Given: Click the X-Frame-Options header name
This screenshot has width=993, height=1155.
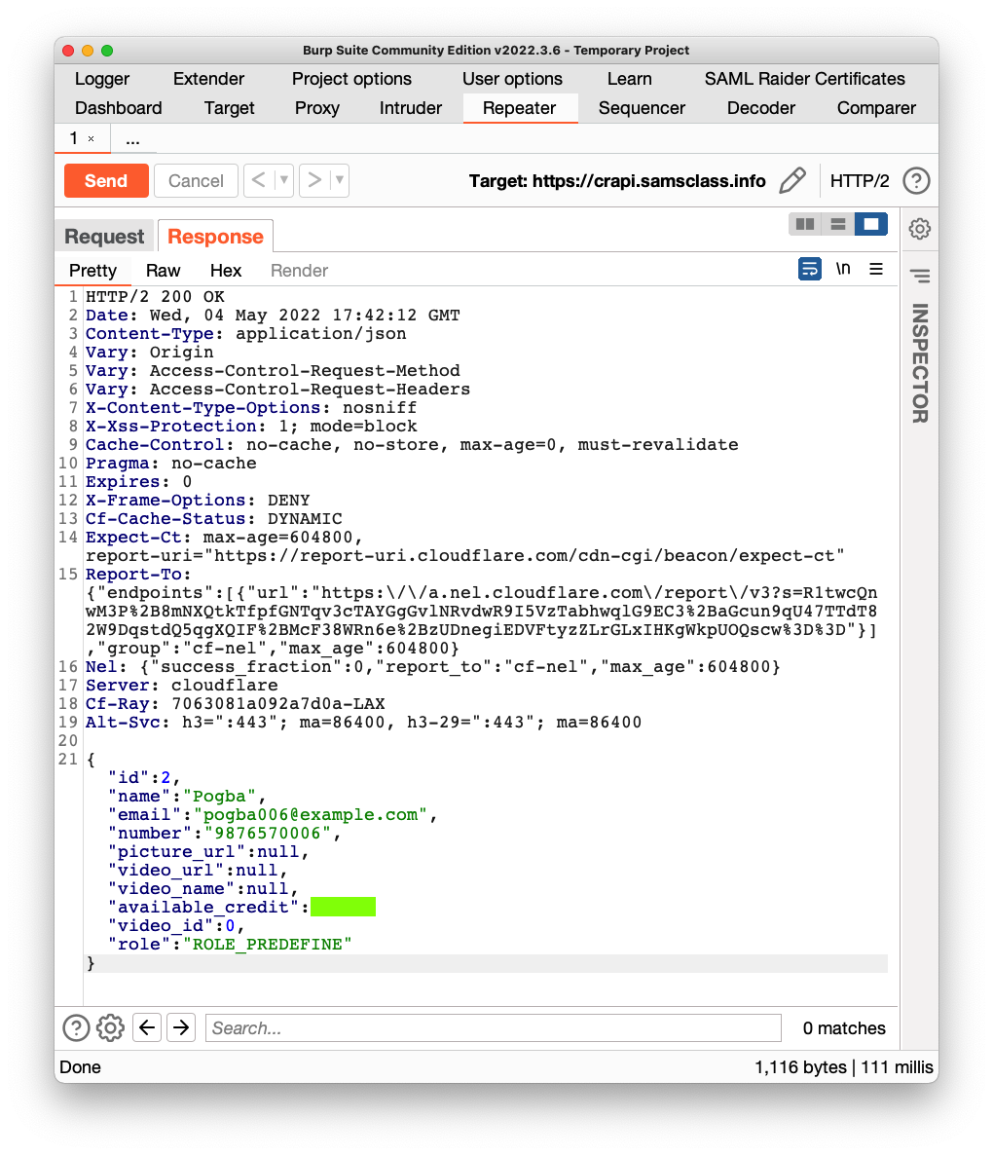Looking at the screenshot, I should point(165,501).
